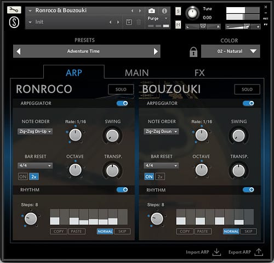Click first step bar in Ronroco rhythm

click(x=55, y=217)
